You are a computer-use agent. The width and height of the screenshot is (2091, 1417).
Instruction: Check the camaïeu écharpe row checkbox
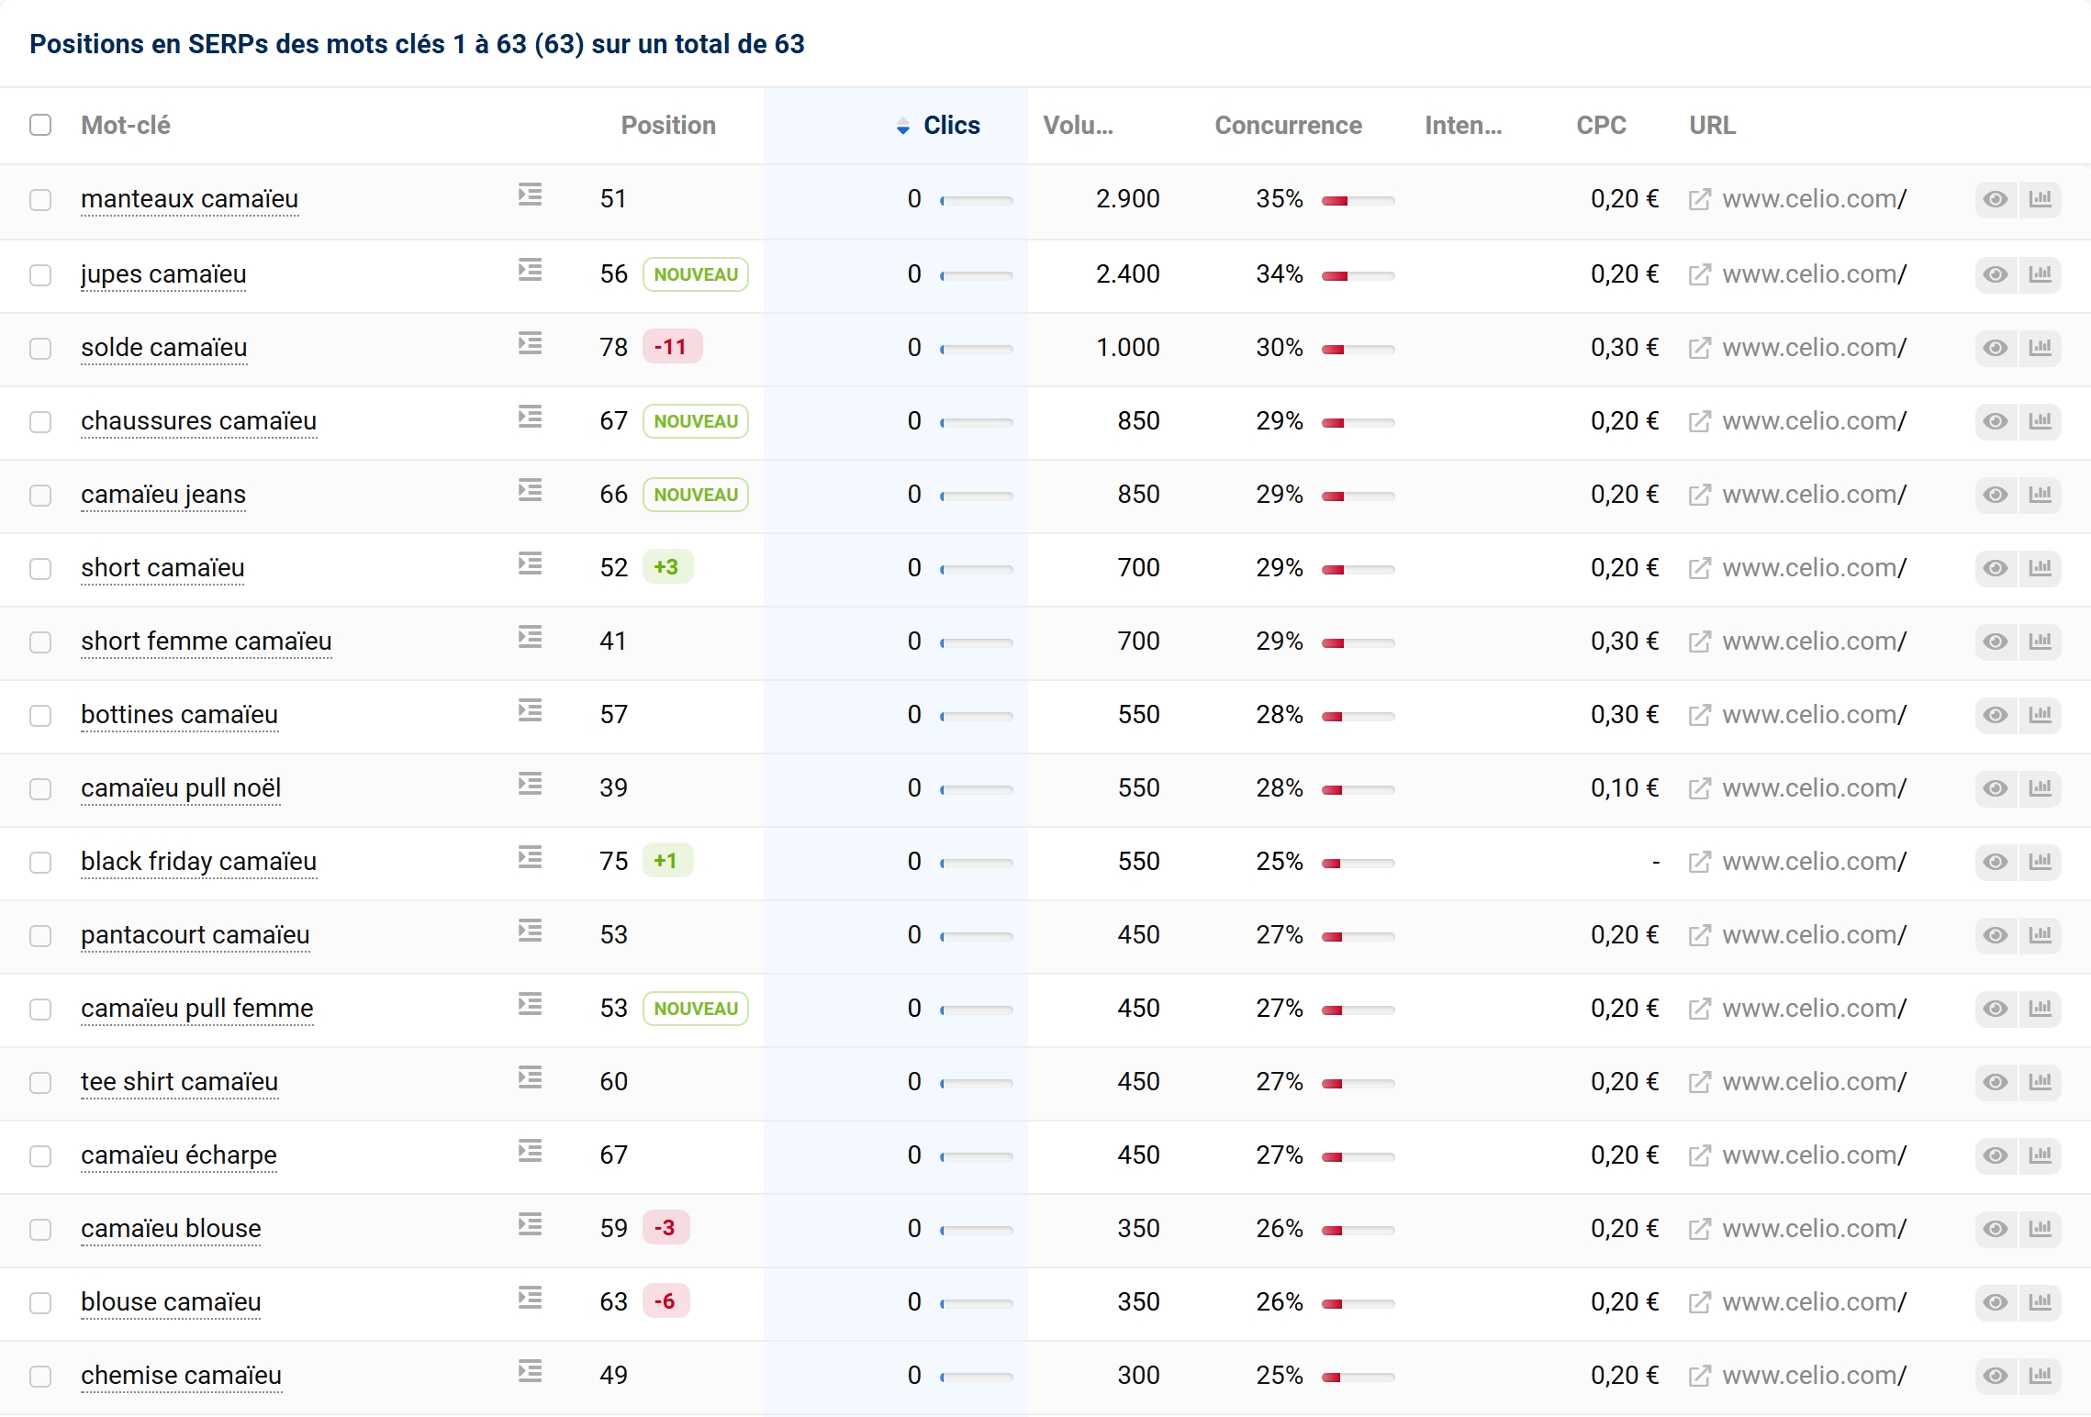point(40,1156)
